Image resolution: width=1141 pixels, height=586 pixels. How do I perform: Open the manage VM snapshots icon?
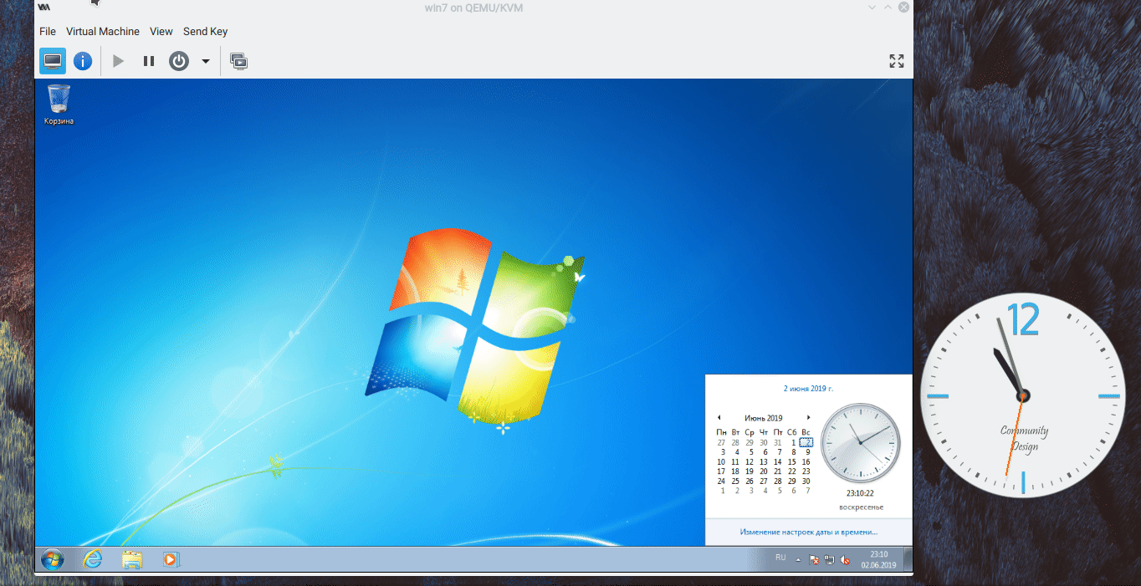point(238,61)
